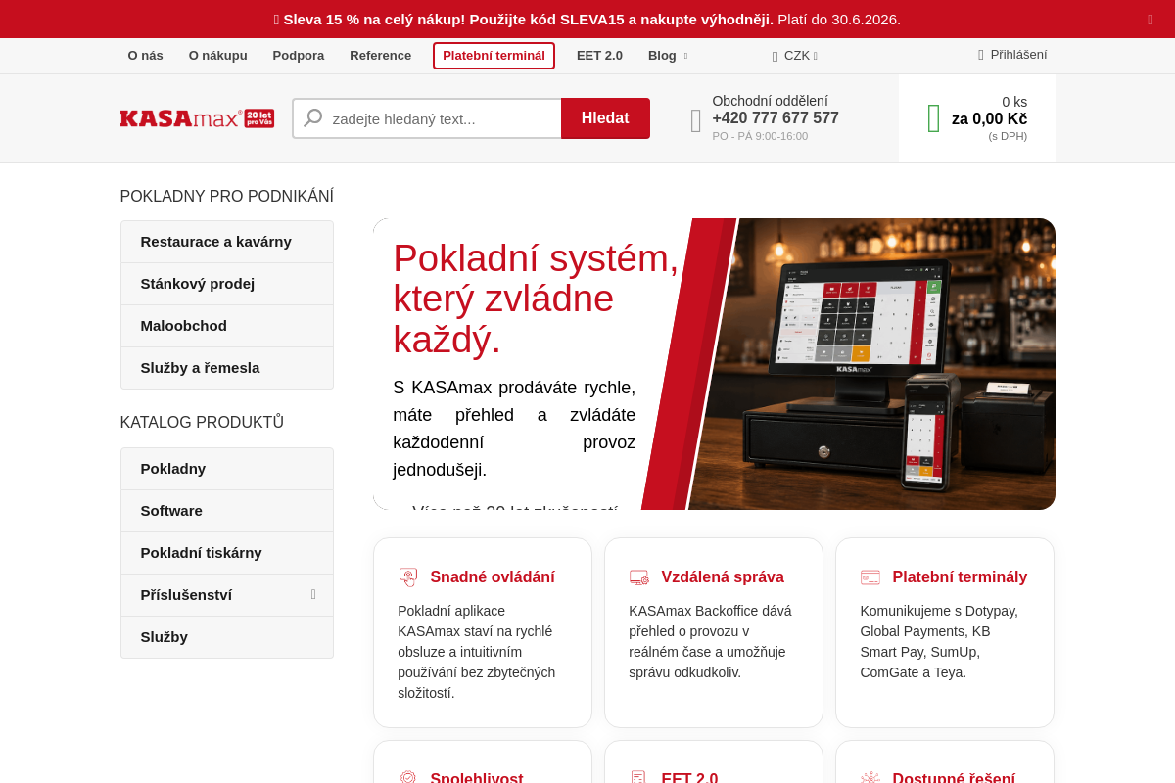Click the KASAmax logo
Image resolution: width=1175 pixels, height=783 pixels.
click(x=197, y=118)
